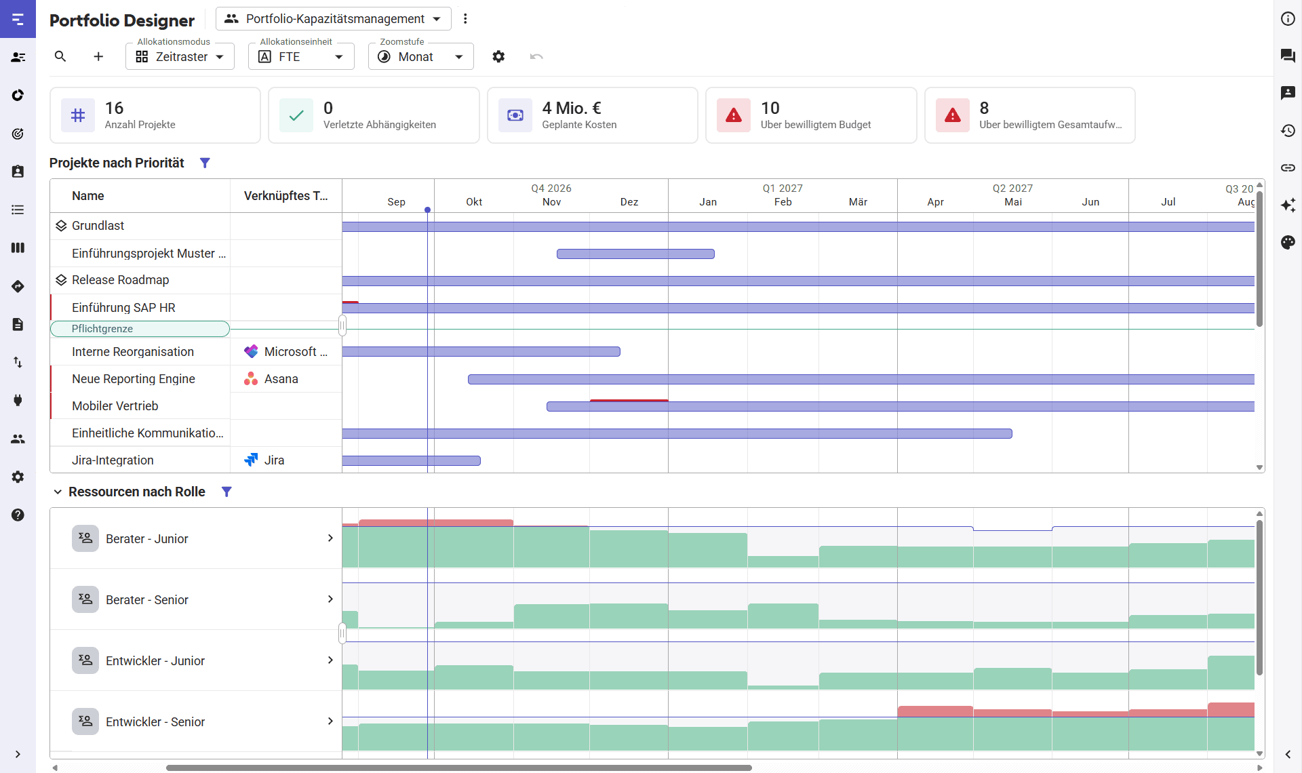Open the link icon in right sidebar
Image resolution: width=1302 pixels, height=773 pixels.
[x=1288, y=167]
